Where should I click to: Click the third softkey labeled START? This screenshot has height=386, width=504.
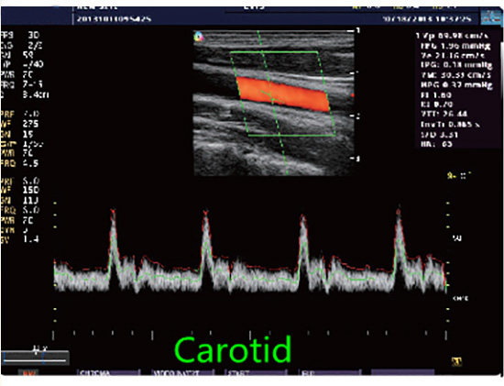click(257, 373)
